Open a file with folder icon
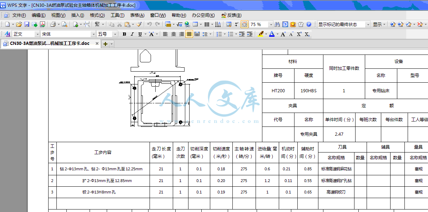This screenshot has width=428, height=212. click(x=19, y=25)
